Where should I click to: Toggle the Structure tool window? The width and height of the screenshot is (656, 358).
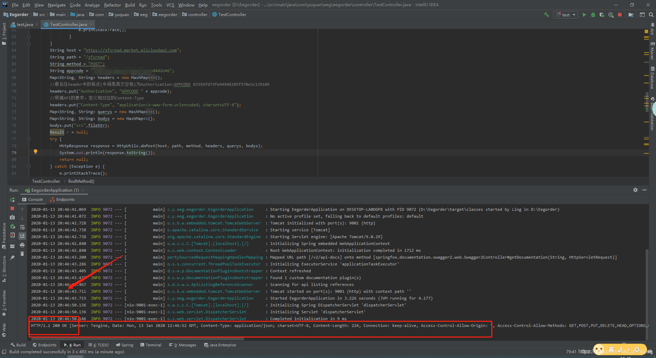coord(4,269)
